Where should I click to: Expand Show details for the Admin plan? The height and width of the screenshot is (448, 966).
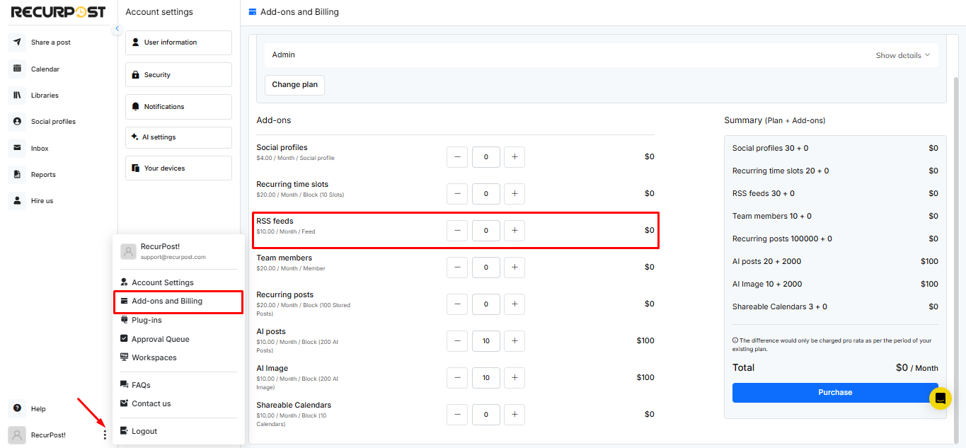tap(903, 55)
